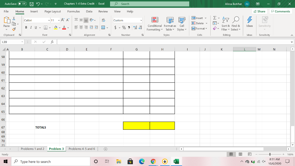Viewport: 295px width, 166px height.
Task: Toggle Align Right horizontal alignment
Action: [86, 27]
